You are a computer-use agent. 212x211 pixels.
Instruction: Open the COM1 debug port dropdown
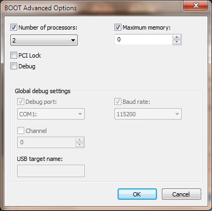click(51, 114)
